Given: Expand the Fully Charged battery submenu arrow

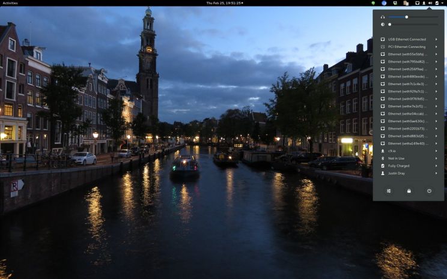Looking at the screenshot, I should tap(436, 166).
